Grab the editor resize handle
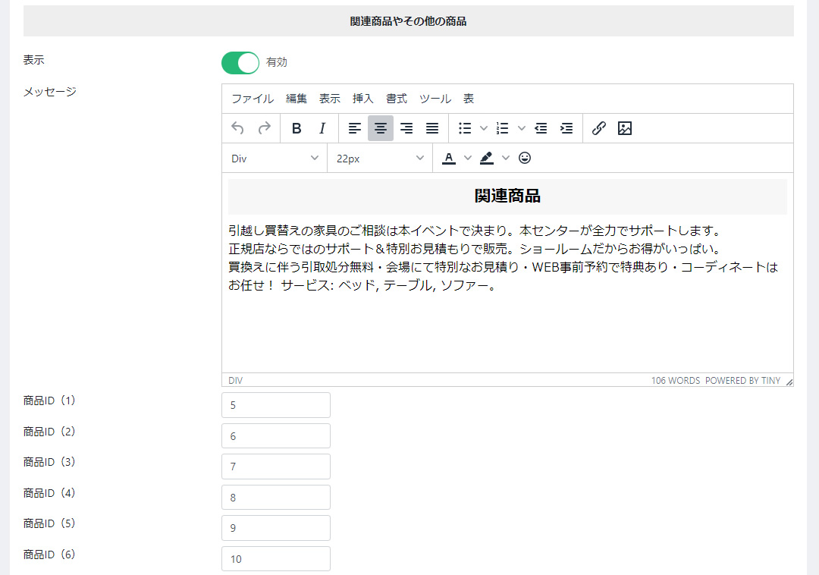Viewport: 819px width, 575px height. coord(789,382)
